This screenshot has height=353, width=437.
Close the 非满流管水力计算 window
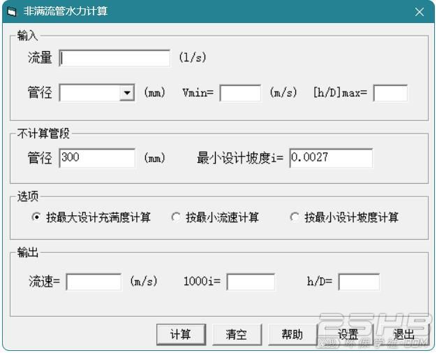(419, 12)
